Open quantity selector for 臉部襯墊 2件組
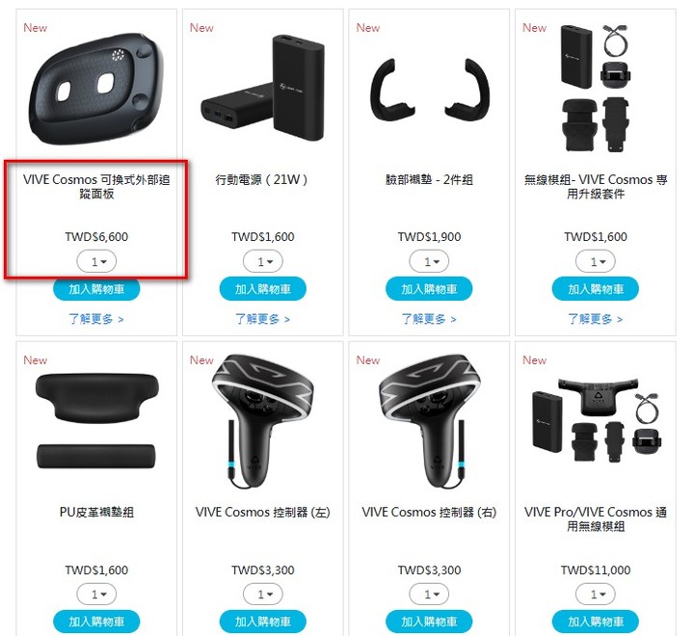This screenshot has width=694, height=636. (429, 261)
